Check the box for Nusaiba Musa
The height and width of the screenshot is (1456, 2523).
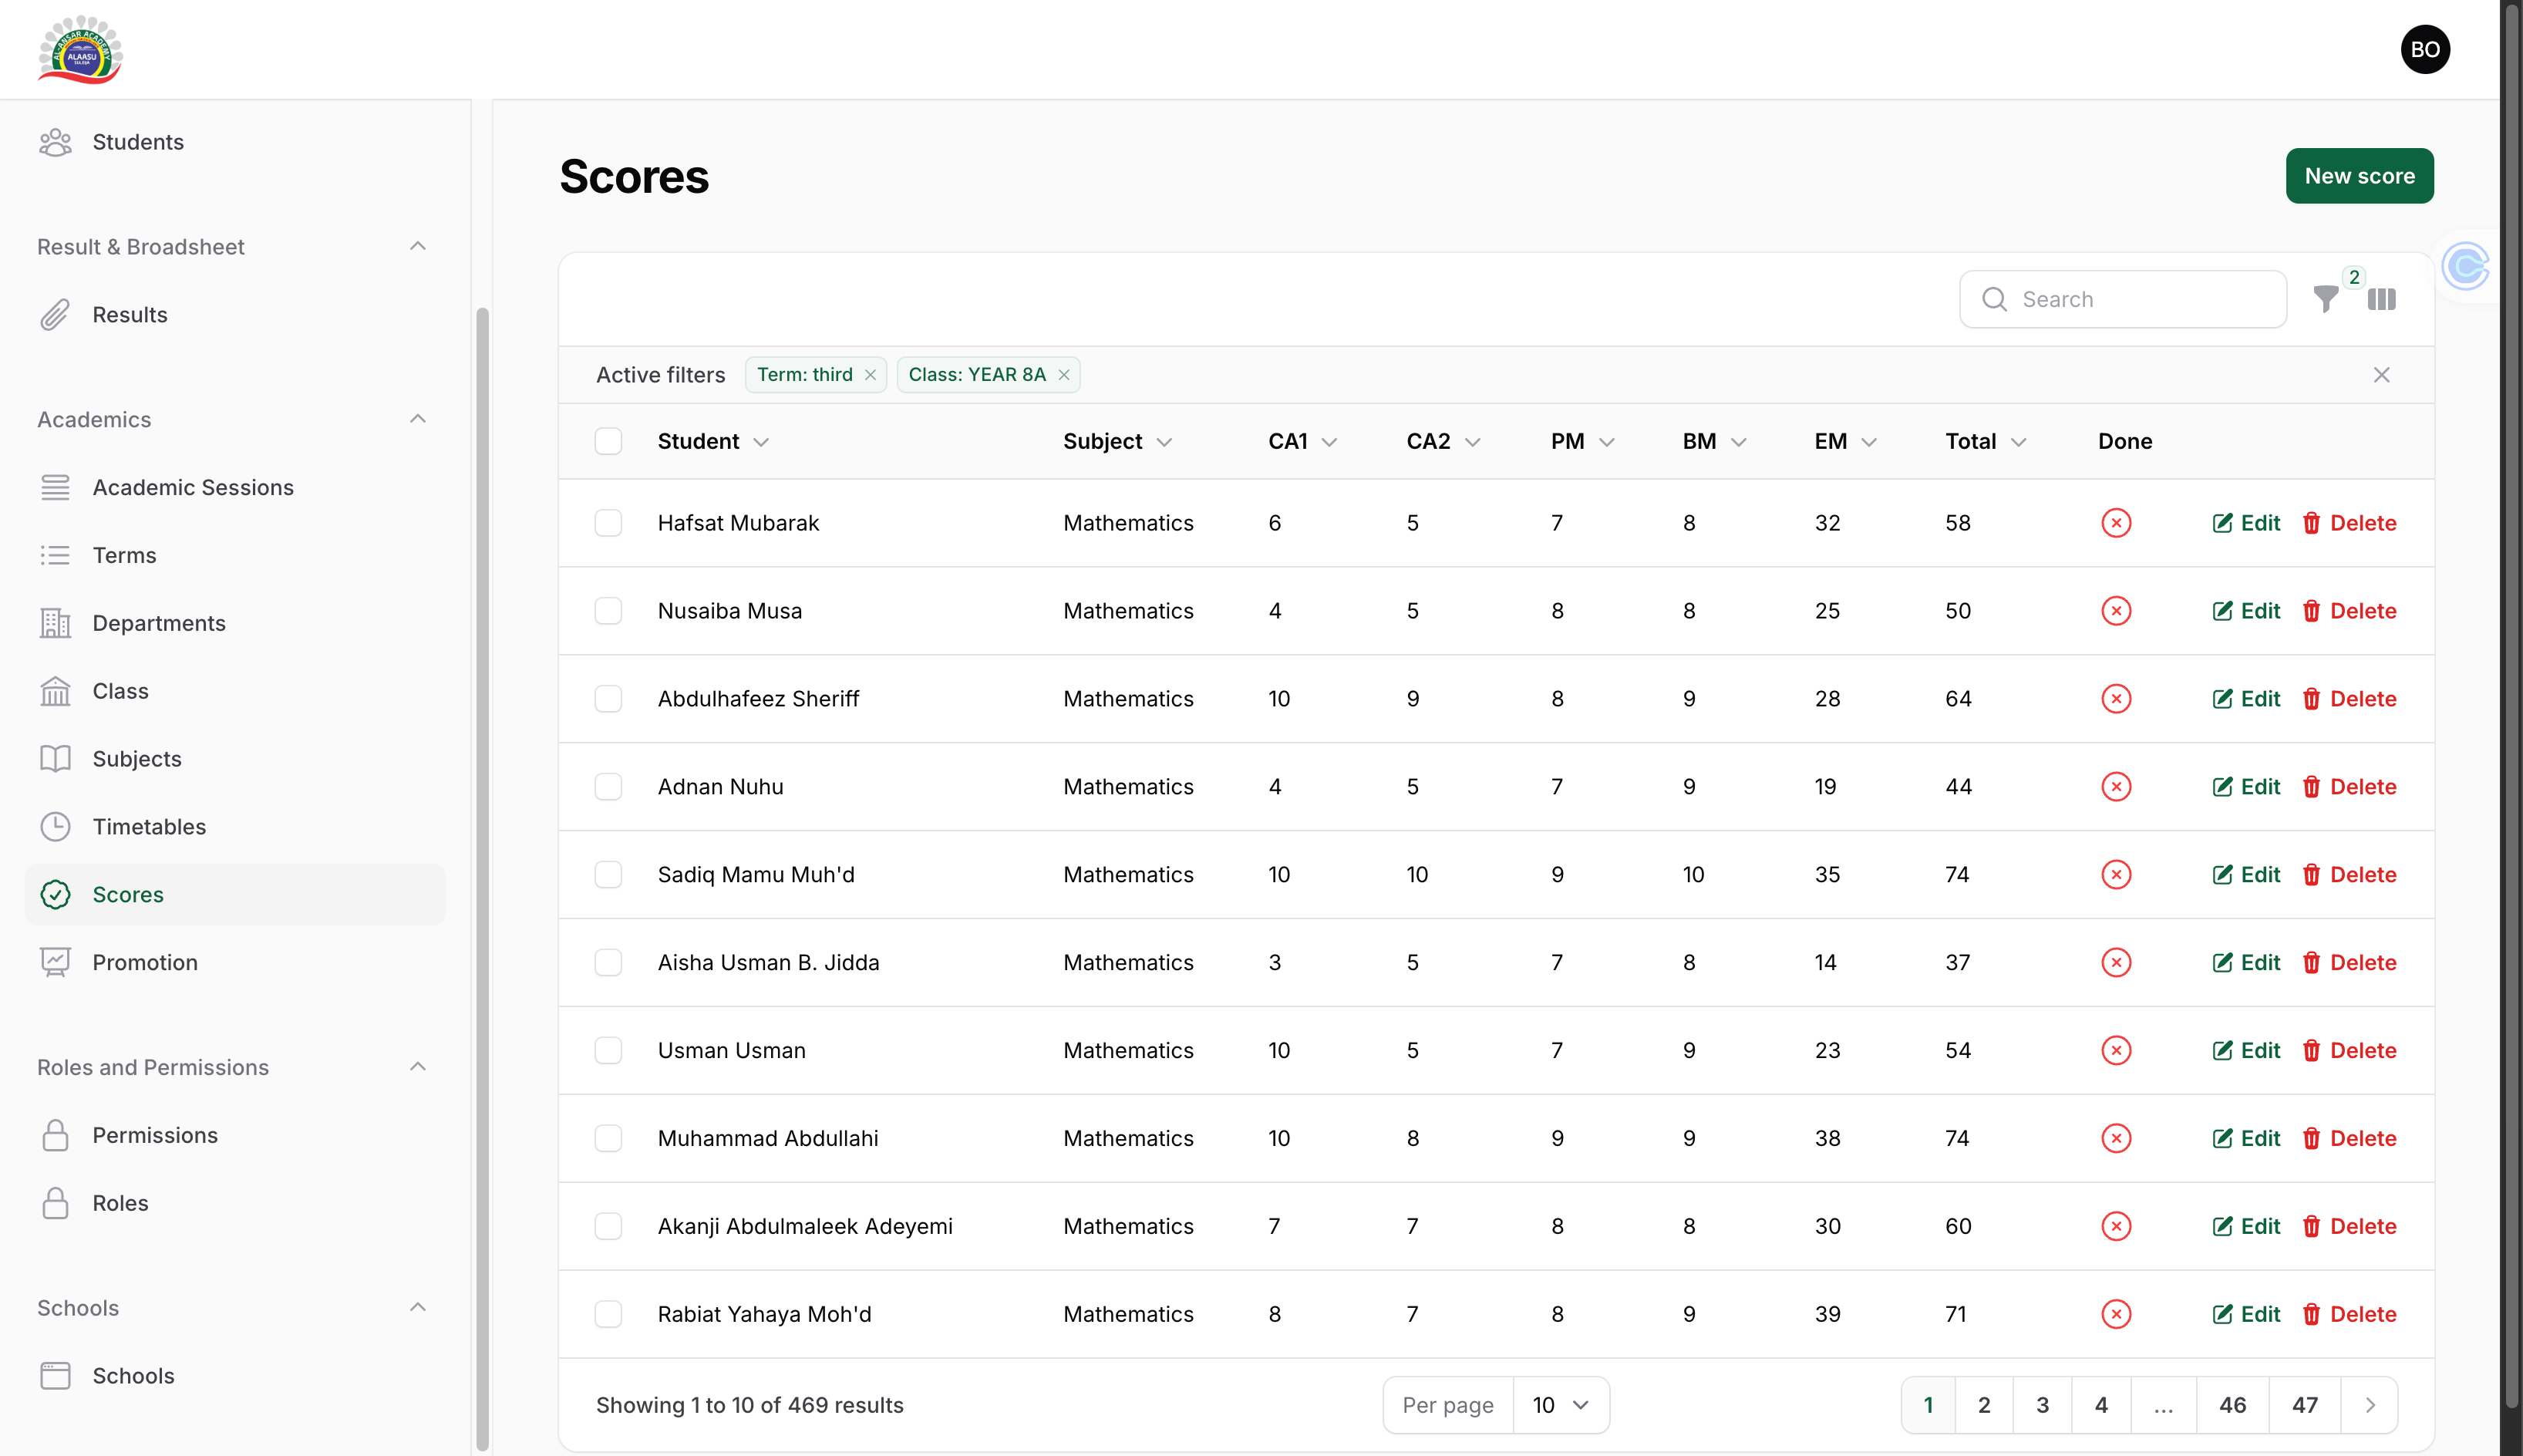pos(608,611)
